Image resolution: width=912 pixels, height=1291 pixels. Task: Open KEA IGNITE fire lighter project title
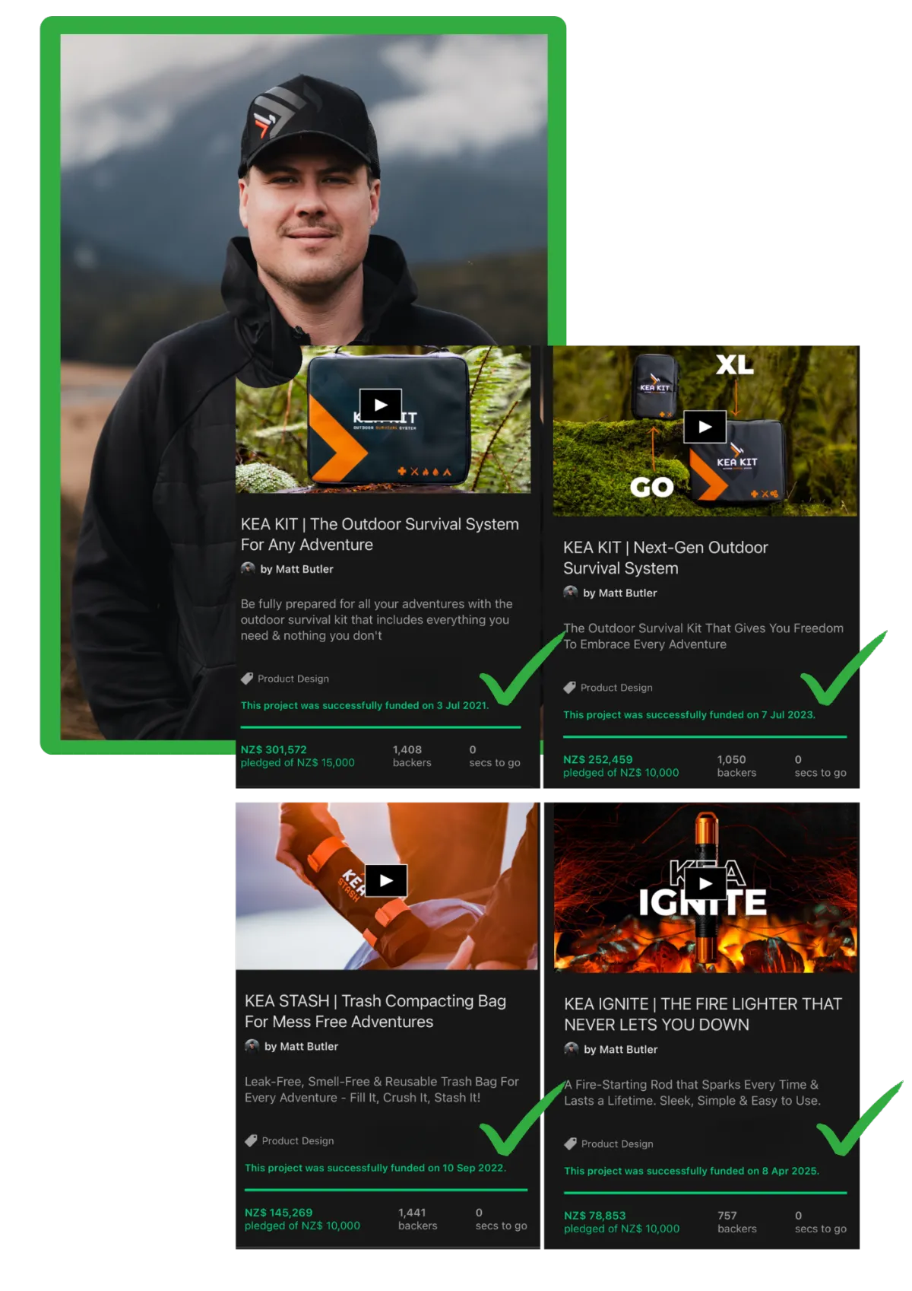point(703,1014)
